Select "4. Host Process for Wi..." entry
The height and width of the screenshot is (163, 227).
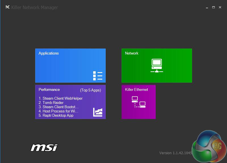tap(58, 111)
